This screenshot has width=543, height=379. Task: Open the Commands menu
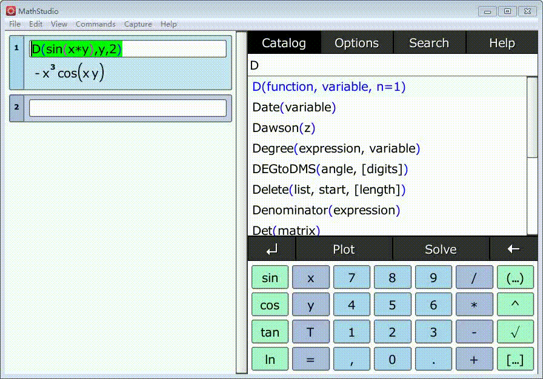click(x=96, y=24)
